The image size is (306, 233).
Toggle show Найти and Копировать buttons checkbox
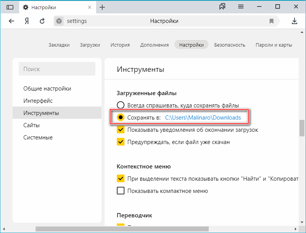(x=121, y=178)
